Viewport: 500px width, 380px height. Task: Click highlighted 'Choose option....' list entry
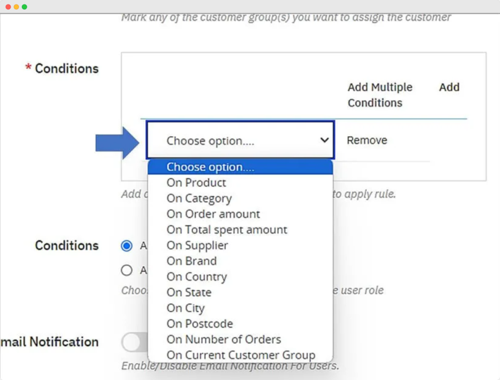coord(210,167)
